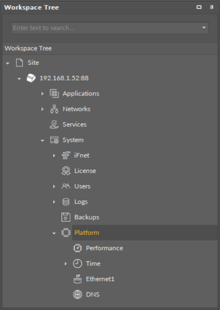Select the Services hand icon
The width and height of the screenshot is (220, 310).
click(54, 125)
